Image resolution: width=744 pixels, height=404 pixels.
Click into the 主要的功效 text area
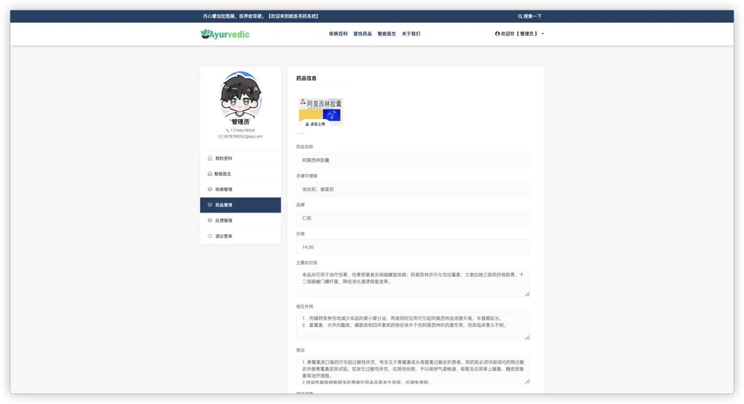tap(413, 282)
